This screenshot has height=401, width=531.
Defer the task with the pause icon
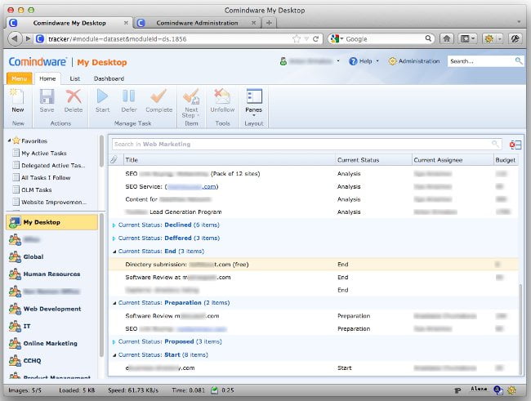pyautogui.click(x=129, y=96)
